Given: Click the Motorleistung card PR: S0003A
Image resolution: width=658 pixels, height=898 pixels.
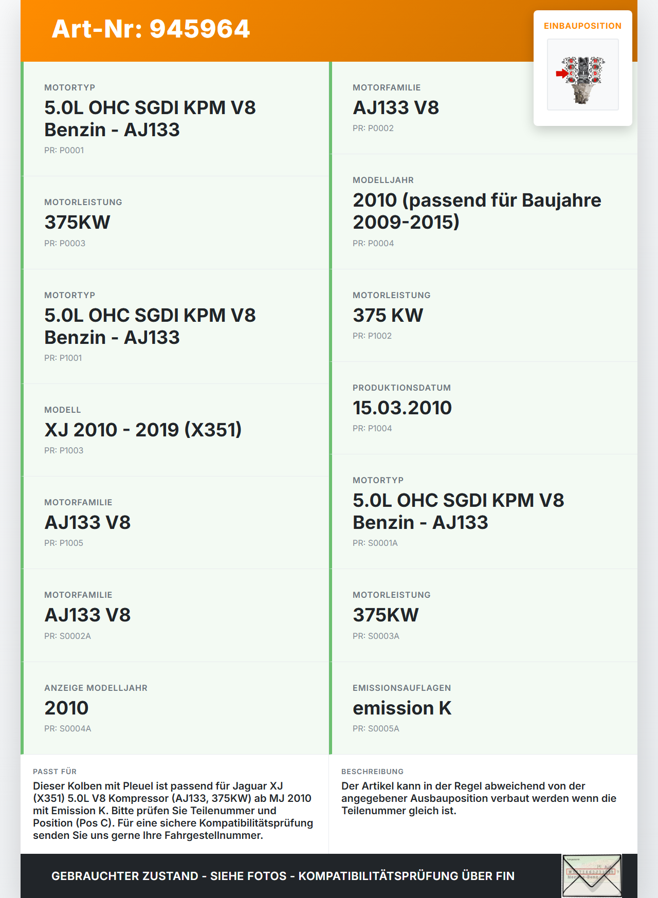Looking at the screenshot, I should 483,615.
